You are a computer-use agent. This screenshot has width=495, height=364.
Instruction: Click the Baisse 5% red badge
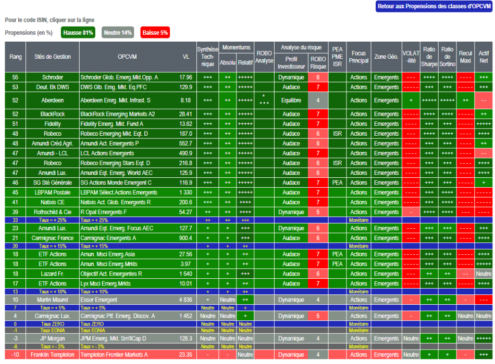pos(155,33)
